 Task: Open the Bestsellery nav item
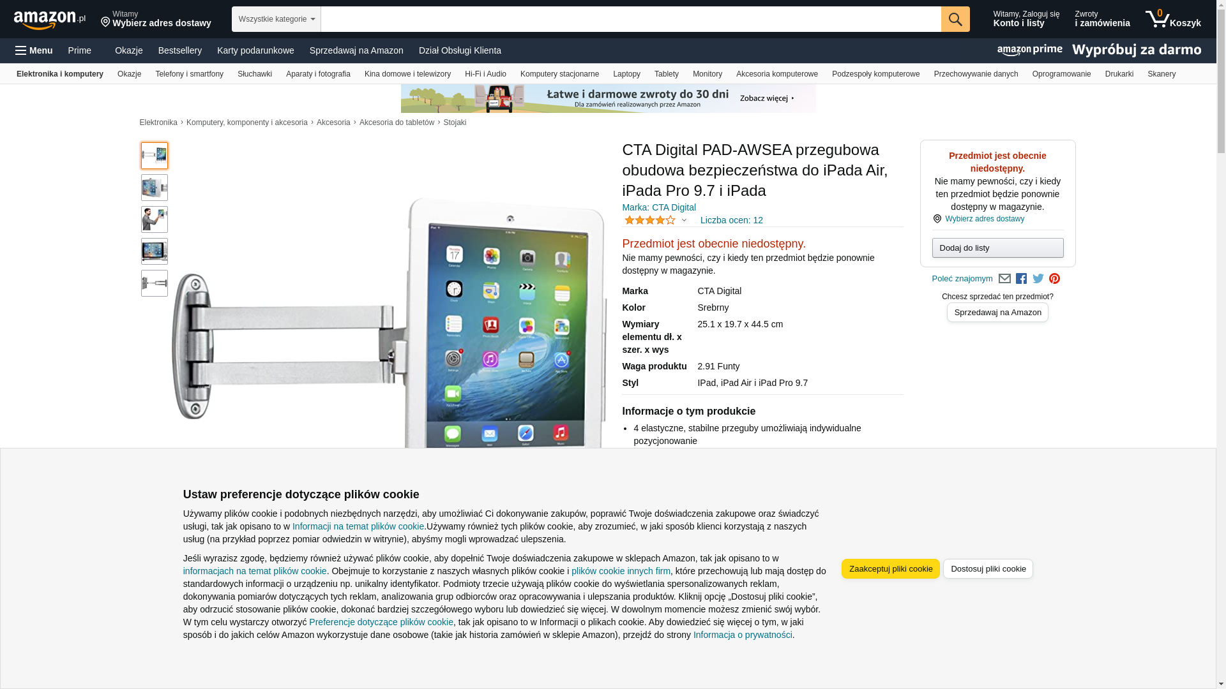pos(180,50)
